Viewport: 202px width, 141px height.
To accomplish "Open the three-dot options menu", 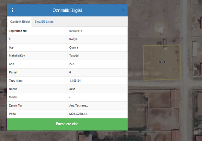I will [x=12, y=10].
